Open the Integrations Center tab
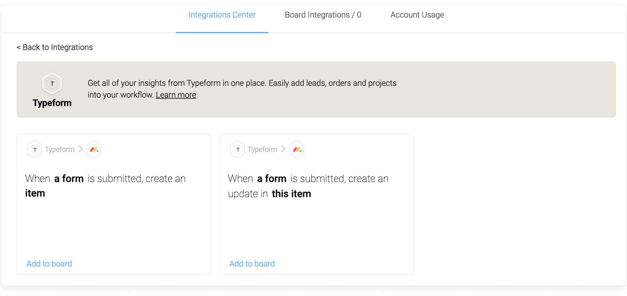627x296 pixels. click(x=222, y=15)
